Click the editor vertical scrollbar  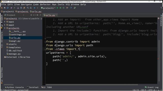pos(159,61)
